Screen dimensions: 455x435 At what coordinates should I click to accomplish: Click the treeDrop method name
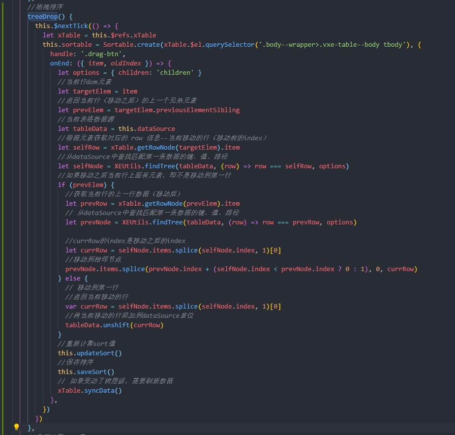click(x=43, y=17)
